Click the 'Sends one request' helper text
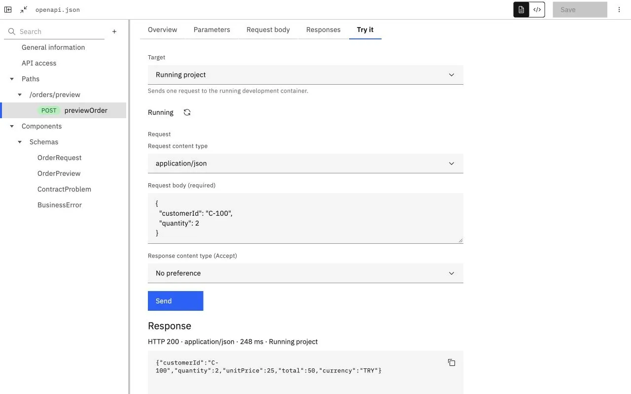 click(228, 91)
